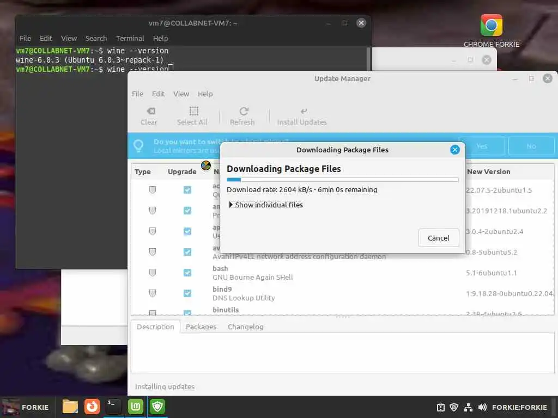Toggle the upgrade checkbox for 3.0.4-2ubuntu2.4 row
Screen dimensions: 558x418
click(187, 231)
